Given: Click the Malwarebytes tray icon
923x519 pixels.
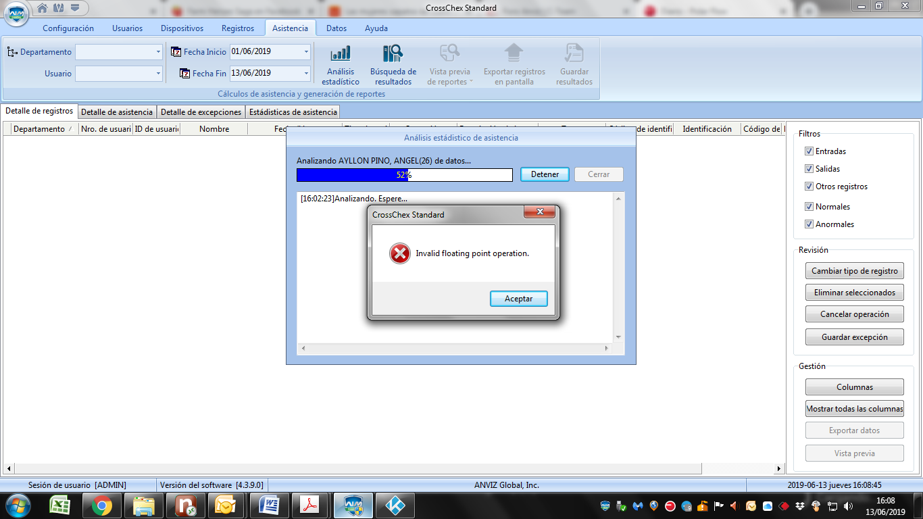Looking at the screenshot, I should 637,505.
